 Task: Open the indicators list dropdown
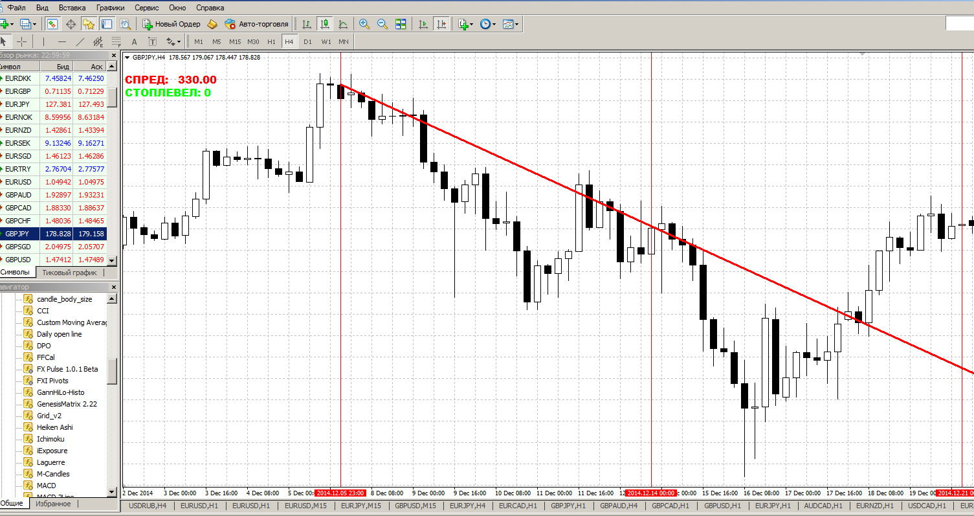465,24
